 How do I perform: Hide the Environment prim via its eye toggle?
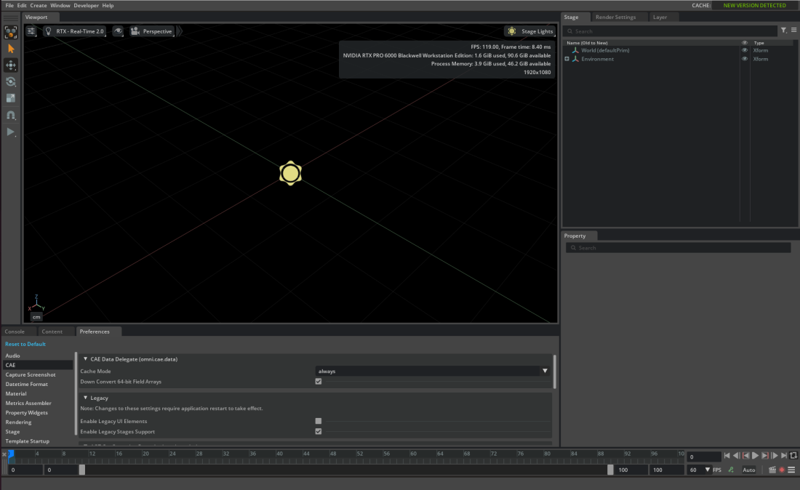(x=744, y=59)
